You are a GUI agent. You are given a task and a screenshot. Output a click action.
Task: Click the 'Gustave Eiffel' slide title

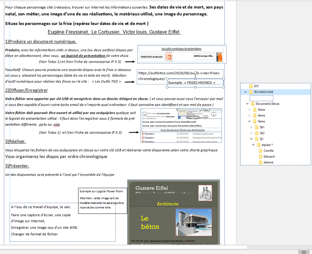152,188
